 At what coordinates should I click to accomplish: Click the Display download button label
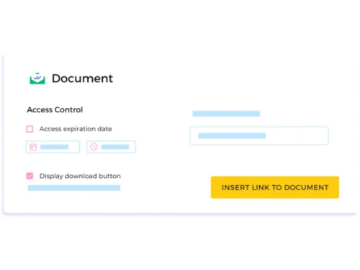tap(80, 176)
